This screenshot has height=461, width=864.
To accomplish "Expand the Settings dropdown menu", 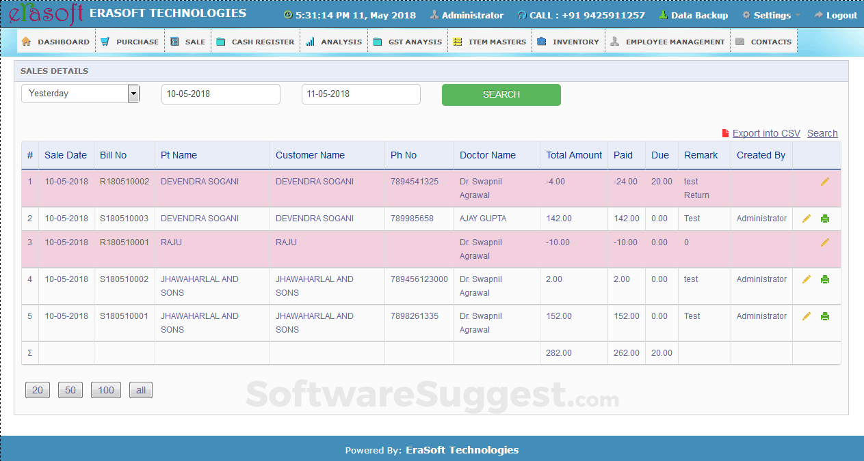I will coord(771,15).
